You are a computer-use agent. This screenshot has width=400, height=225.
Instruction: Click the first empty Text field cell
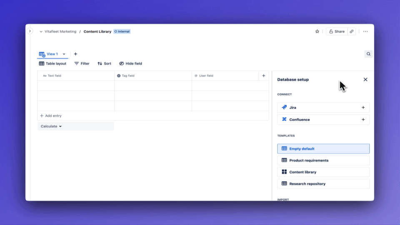pyautogui.click(x=76, y=86)
